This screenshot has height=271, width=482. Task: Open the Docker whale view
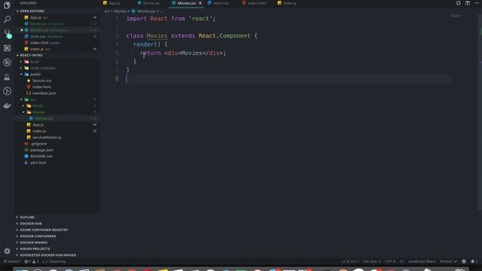[x=7, y=105]
